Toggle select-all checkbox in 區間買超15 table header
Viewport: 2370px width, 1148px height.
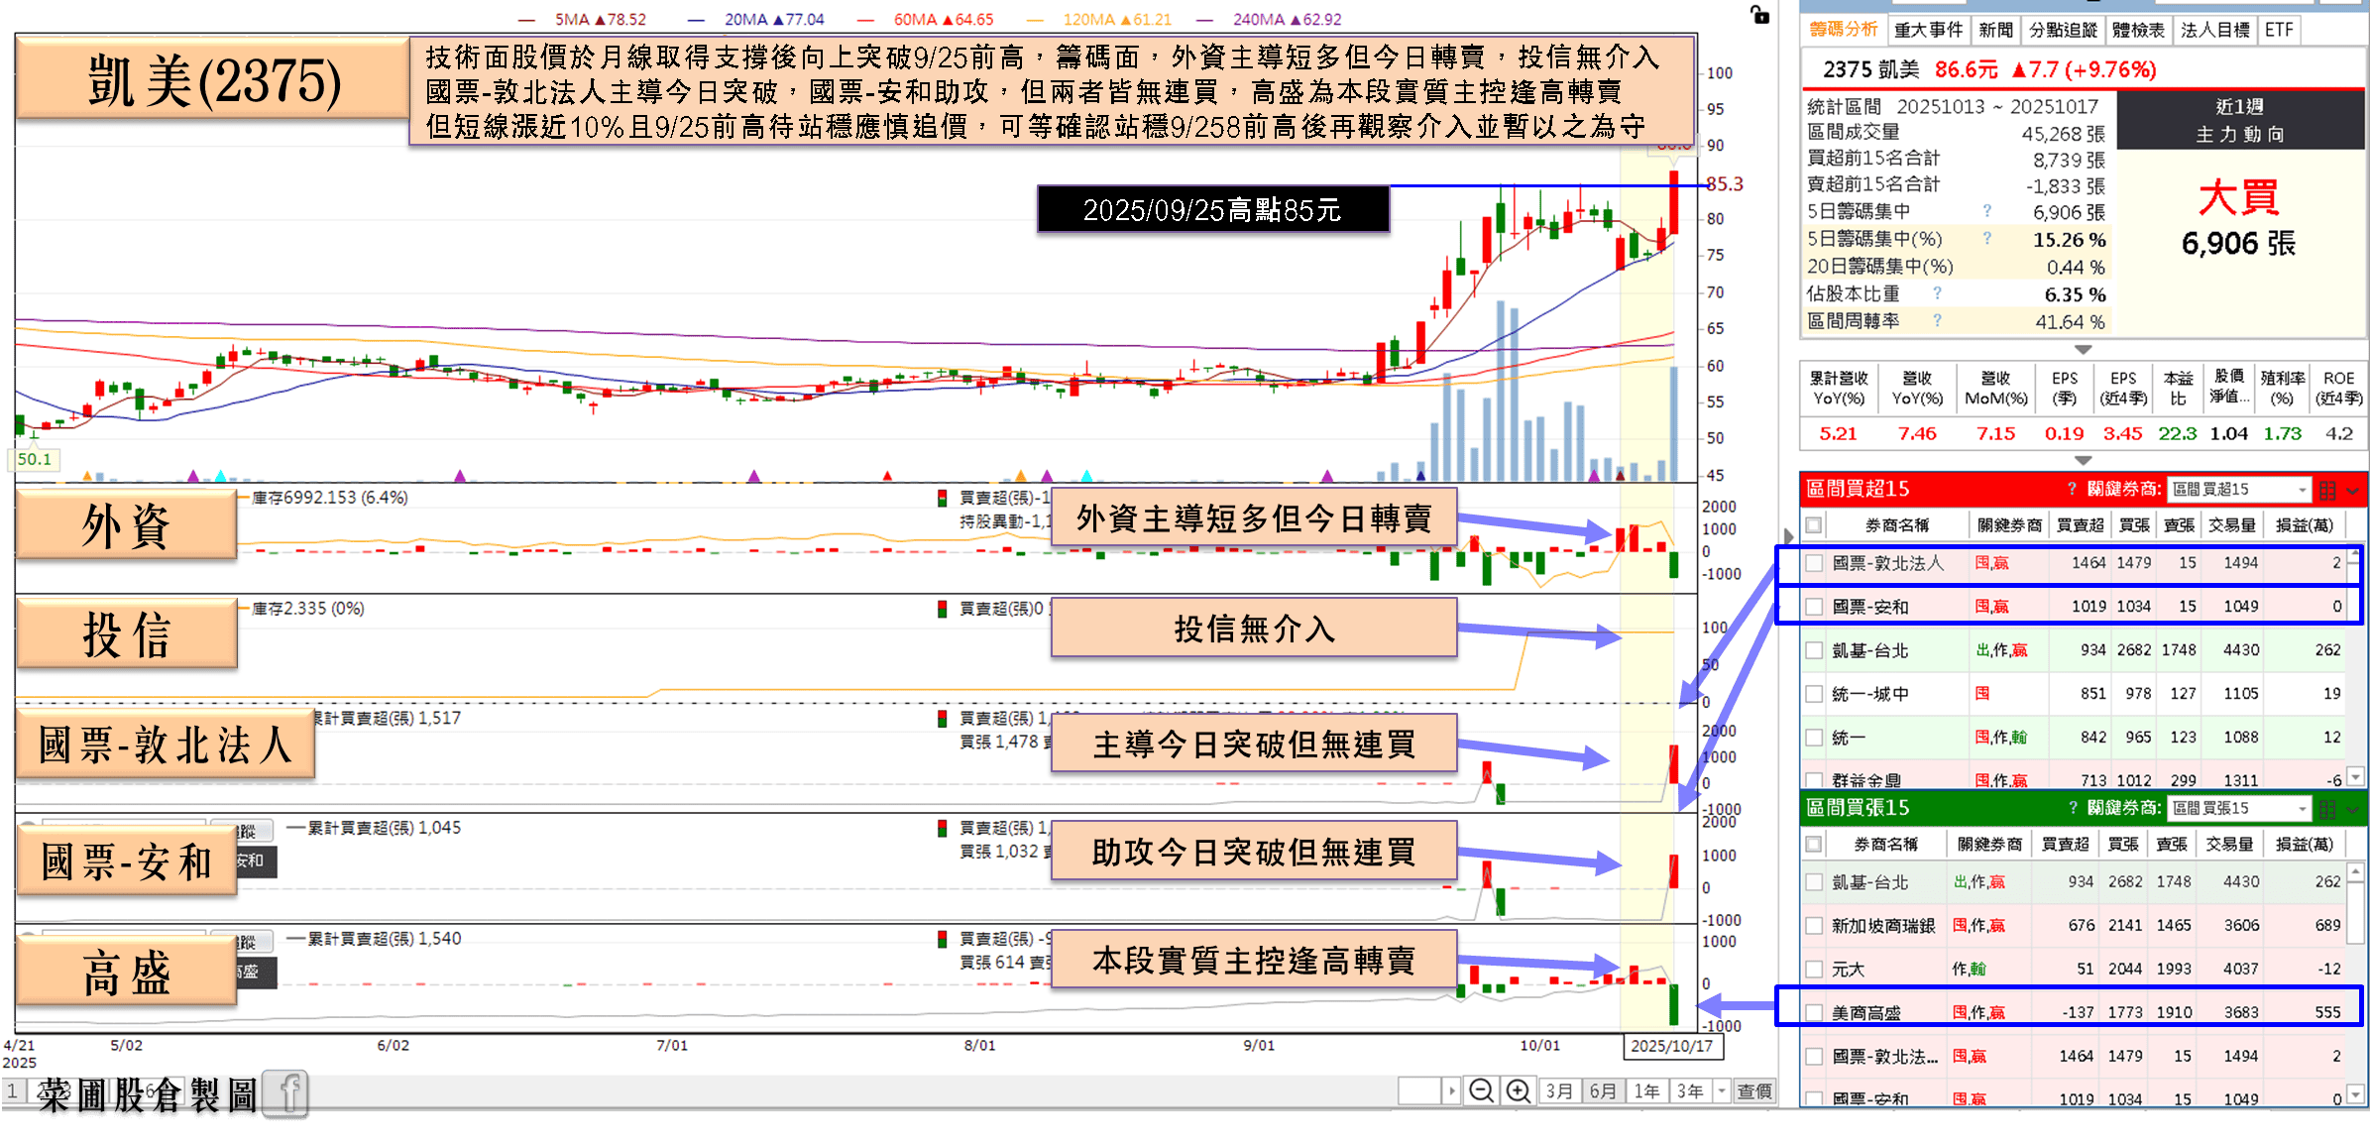(1814, 525)
